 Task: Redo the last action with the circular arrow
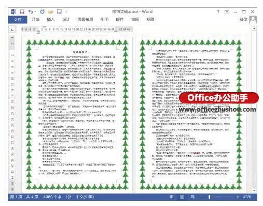pos(42,12)
